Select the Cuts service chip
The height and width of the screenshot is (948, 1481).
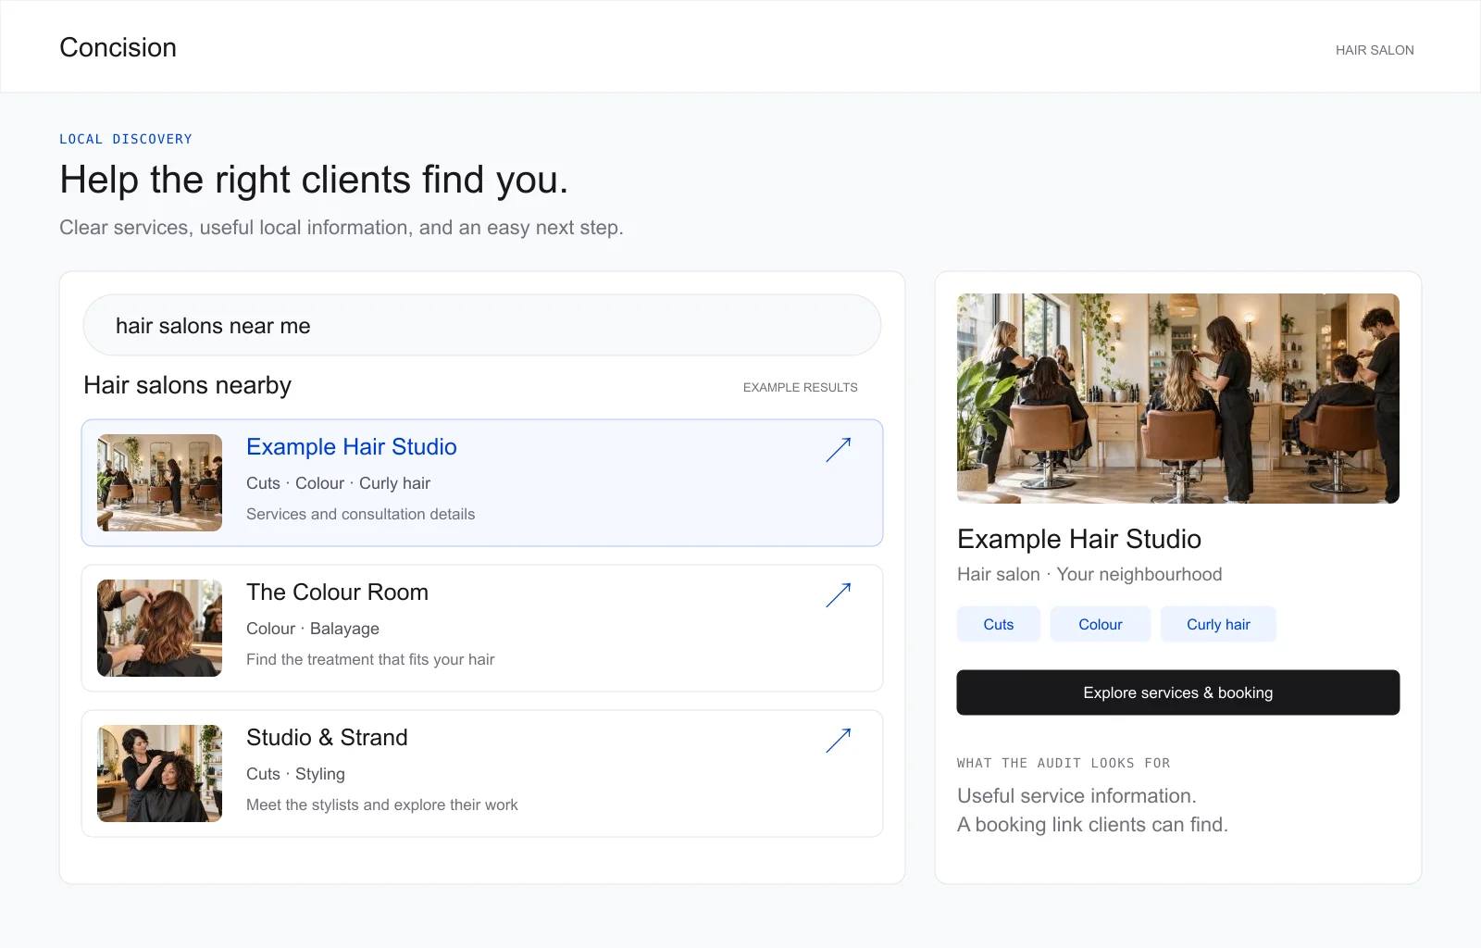[x=998, y=624]
